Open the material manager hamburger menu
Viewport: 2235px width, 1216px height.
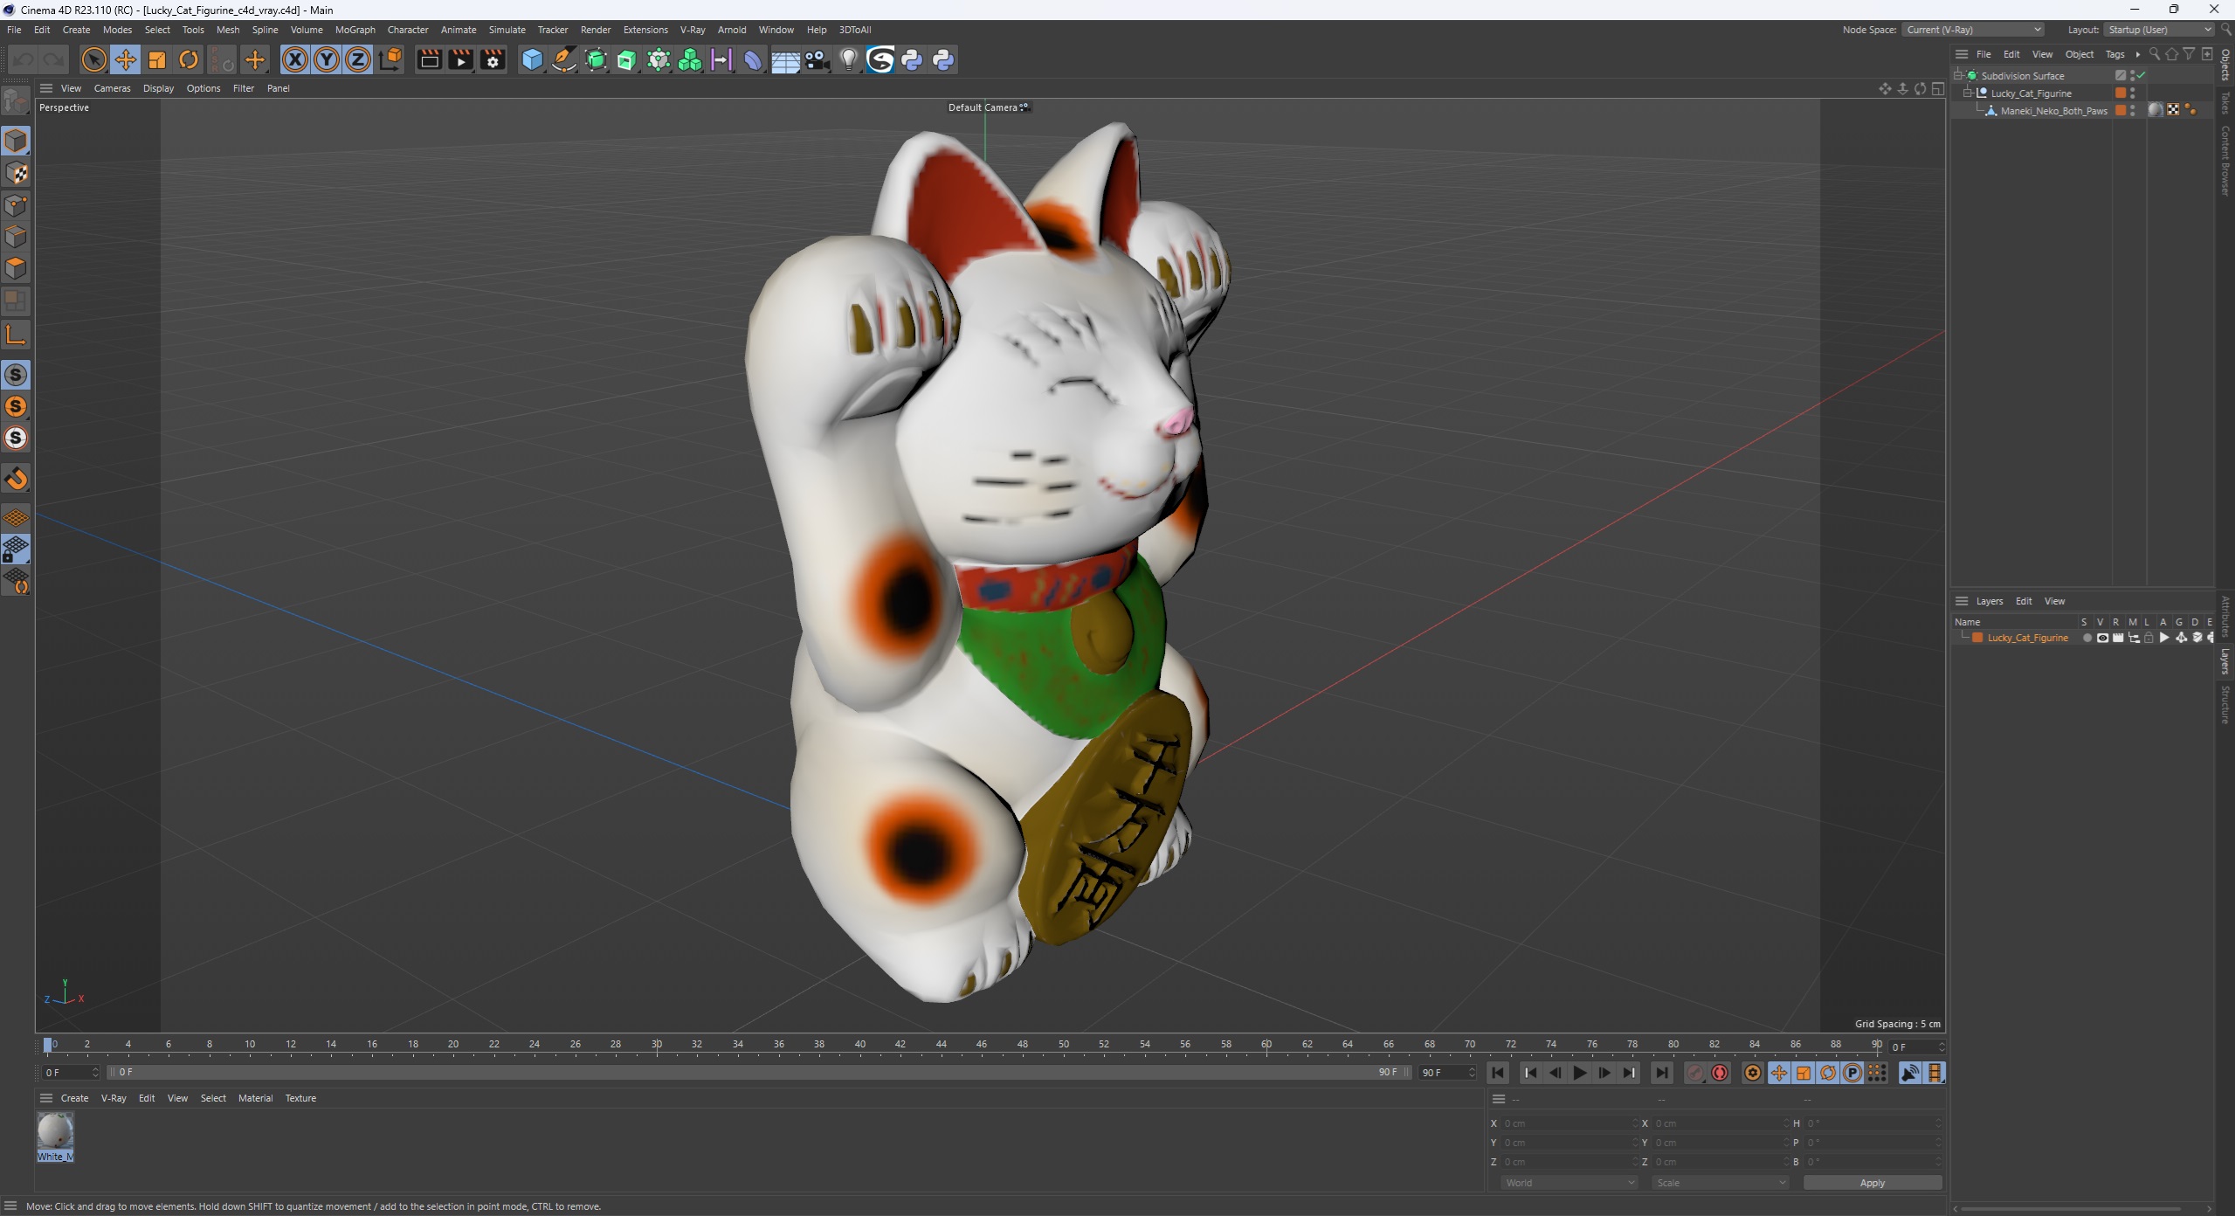[46, 1098]
